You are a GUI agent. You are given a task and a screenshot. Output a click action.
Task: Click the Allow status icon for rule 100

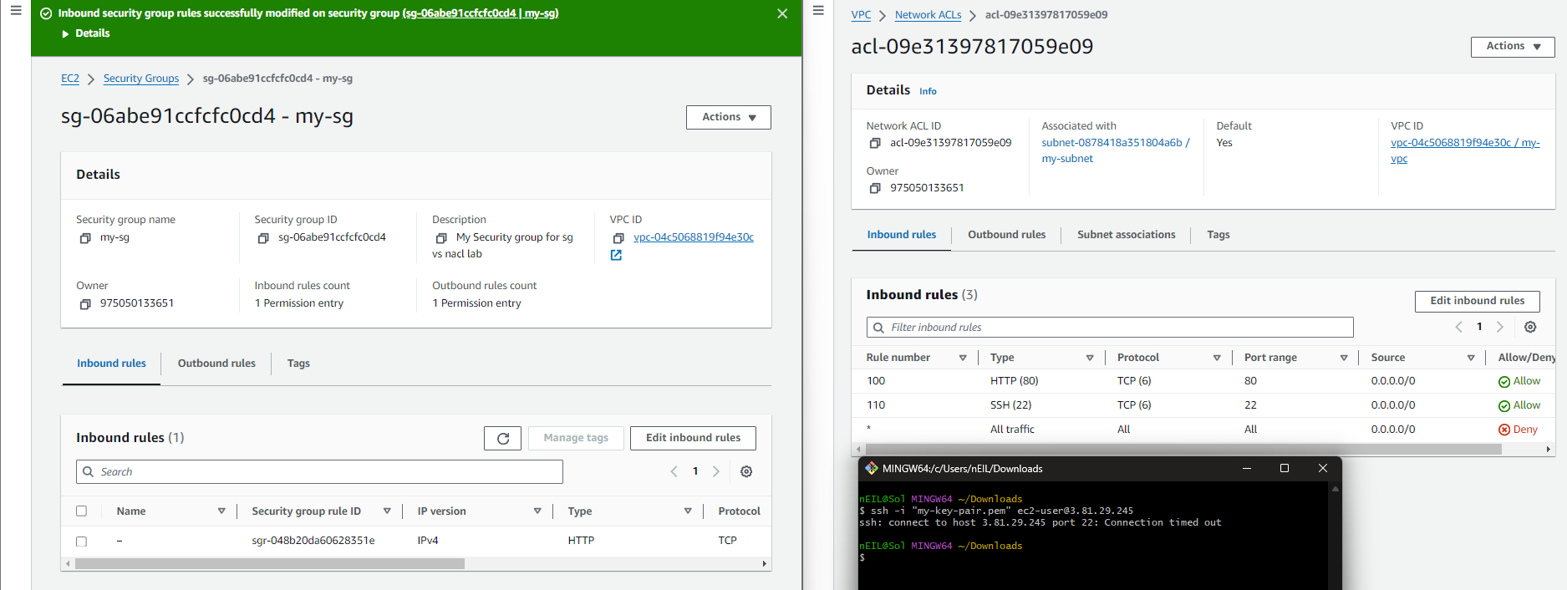[1504, 382]
